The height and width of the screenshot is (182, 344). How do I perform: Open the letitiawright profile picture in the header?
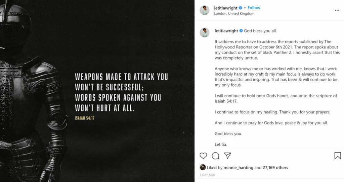tap(205, 10)
